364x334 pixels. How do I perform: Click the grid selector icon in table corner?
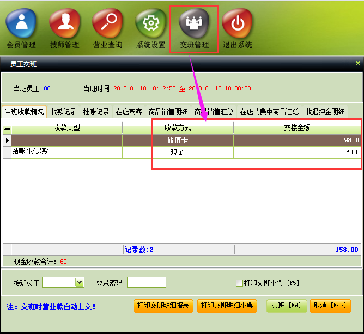coord(7,127)
